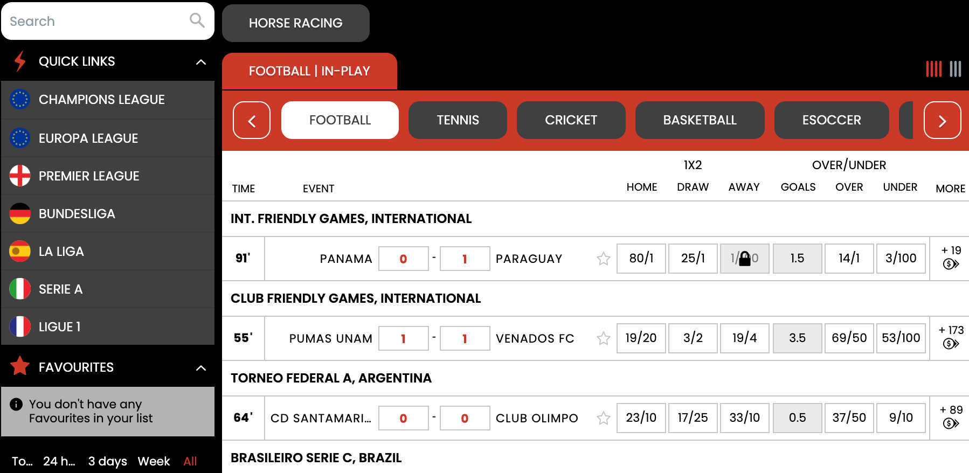The width and height of the screenshot is (969, 473).
Task: Select the Germany flag beside Bundesliga
Action: tap(20, 213)
